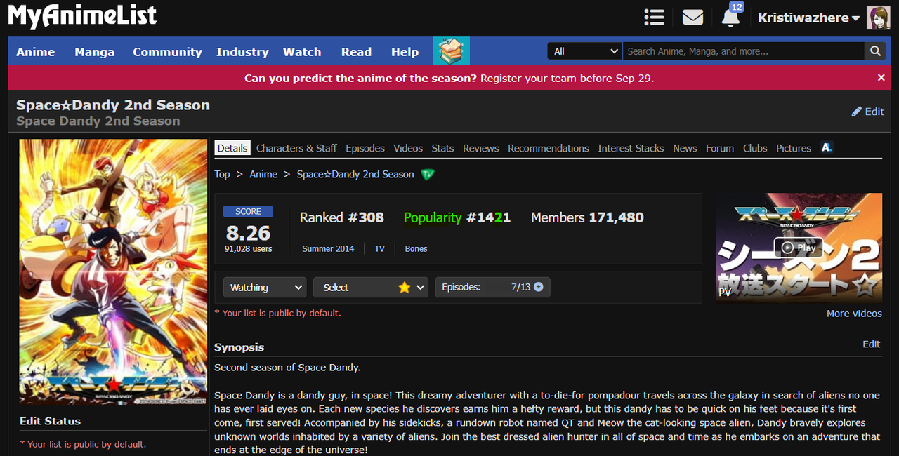Switch to the Pictures tab

794,148
